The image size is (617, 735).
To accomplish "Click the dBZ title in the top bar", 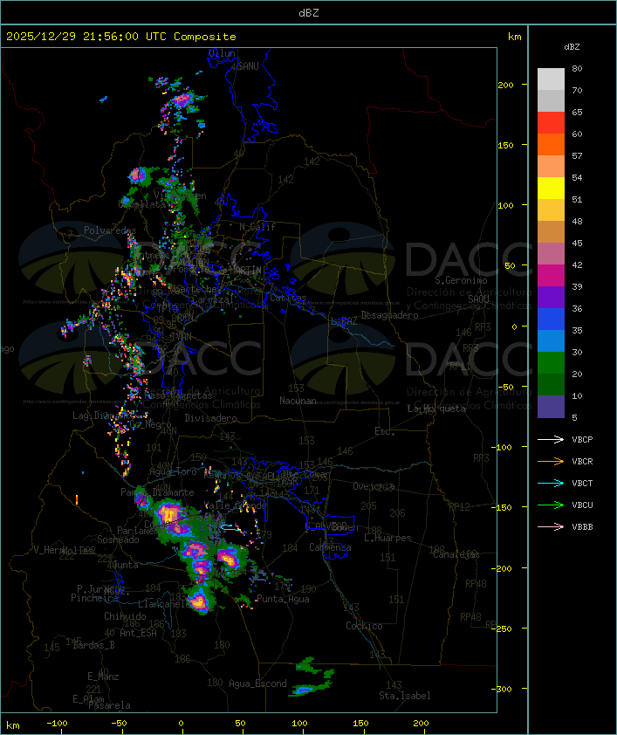I will [x=309, y=12].
